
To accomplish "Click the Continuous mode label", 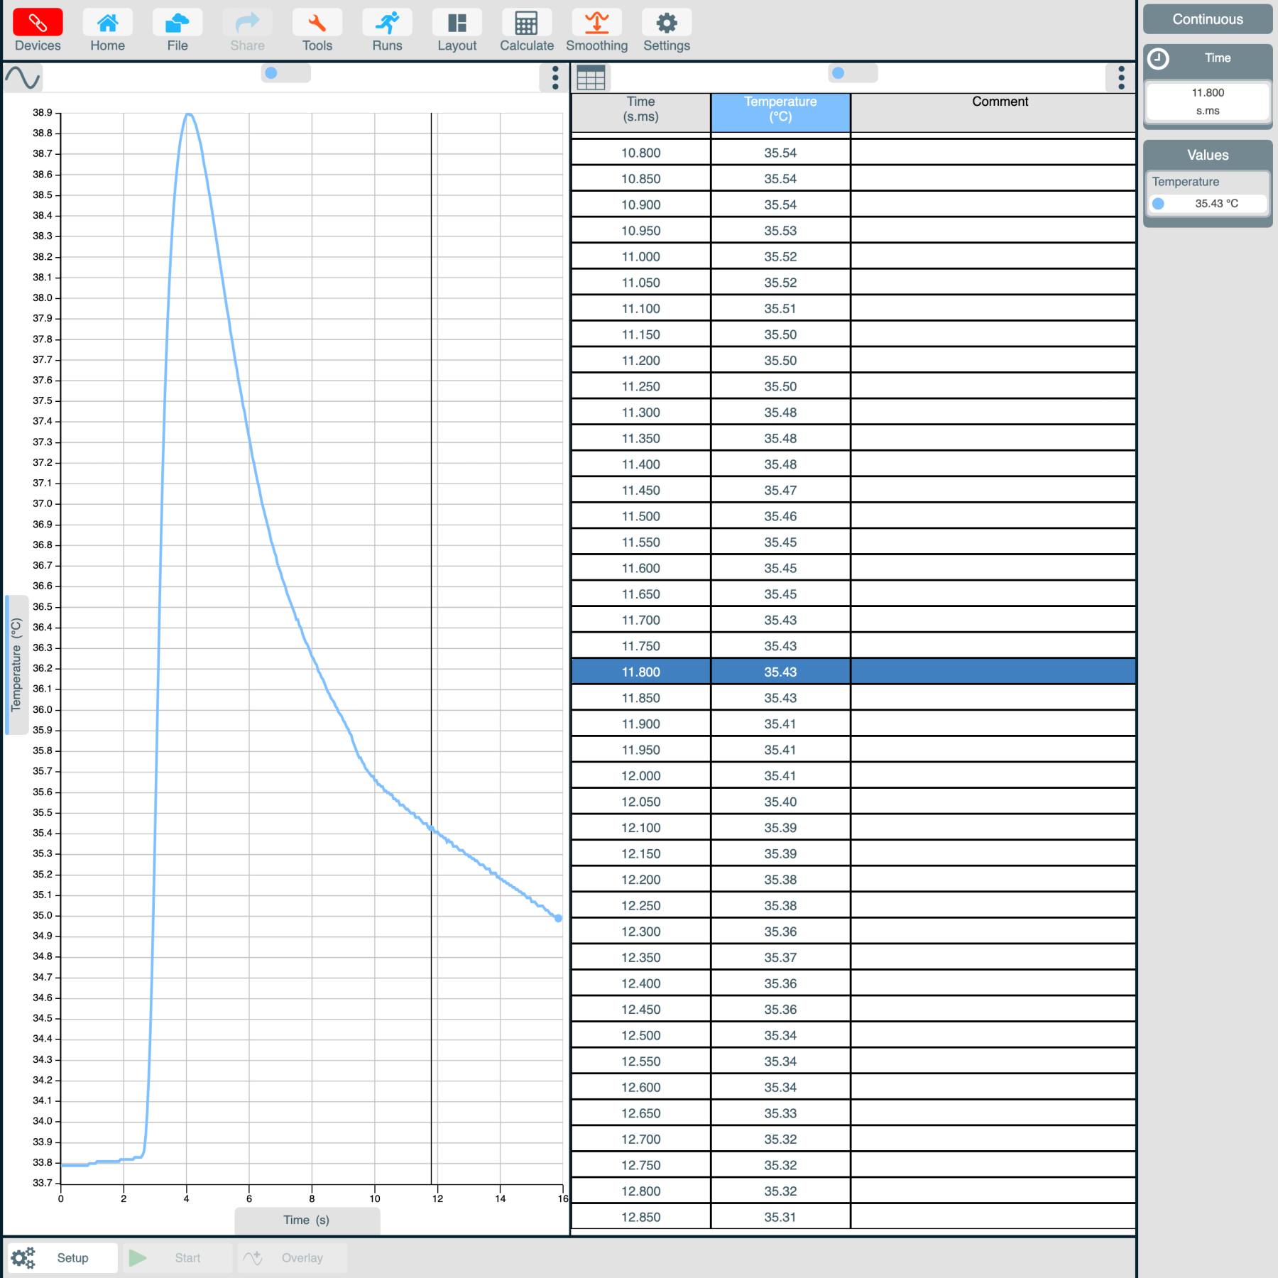I will point(1207,19).
